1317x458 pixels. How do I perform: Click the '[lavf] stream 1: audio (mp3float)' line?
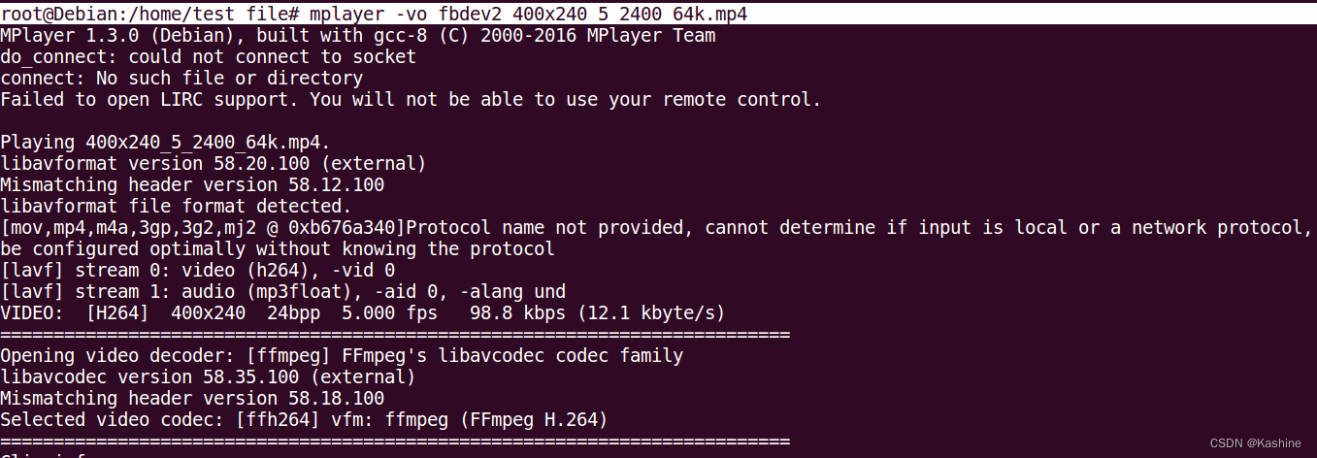[x=282, y=291]
